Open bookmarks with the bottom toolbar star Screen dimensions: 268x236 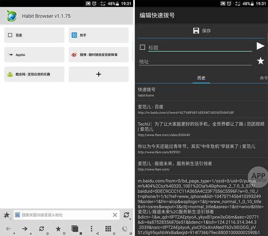(58, 229)
